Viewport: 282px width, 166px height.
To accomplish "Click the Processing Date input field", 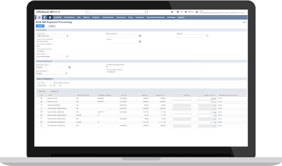I will point(52,67).
